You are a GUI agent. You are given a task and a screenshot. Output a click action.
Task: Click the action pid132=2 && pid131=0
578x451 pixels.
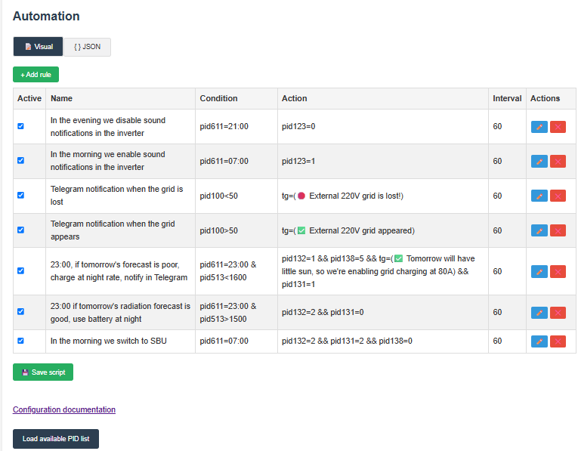(x=323, y=313)
